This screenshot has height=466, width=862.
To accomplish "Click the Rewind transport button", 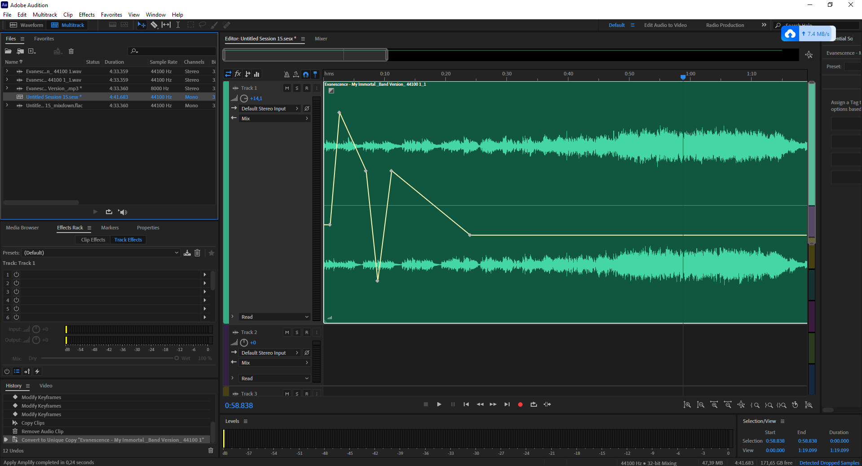I will [480, 404].
